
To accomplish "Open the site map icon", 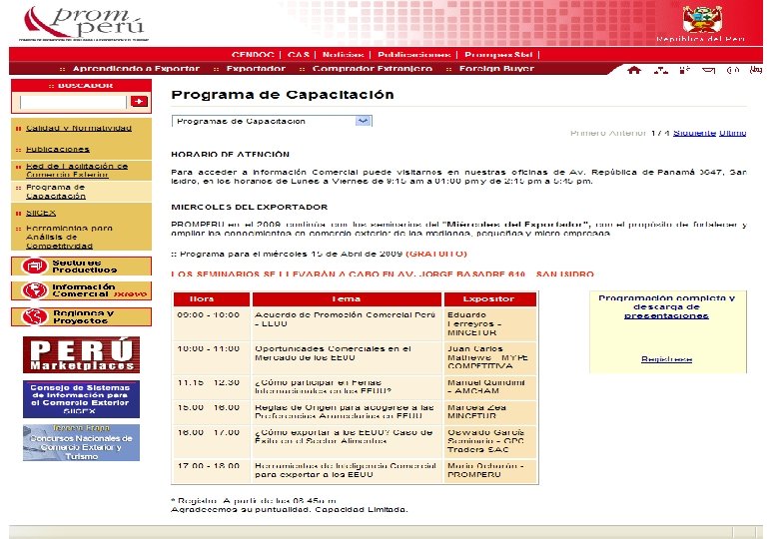I will coord(660,70).
